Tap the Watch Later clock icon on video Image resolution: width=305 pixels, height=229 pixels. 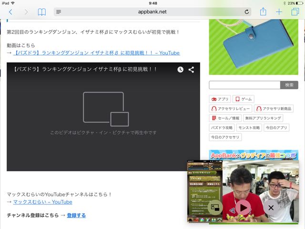pyautogui.click(x=180, y=70)
